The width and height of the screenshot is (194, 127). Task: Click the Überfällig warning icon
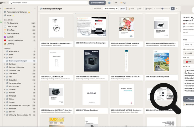pos(5,44)
